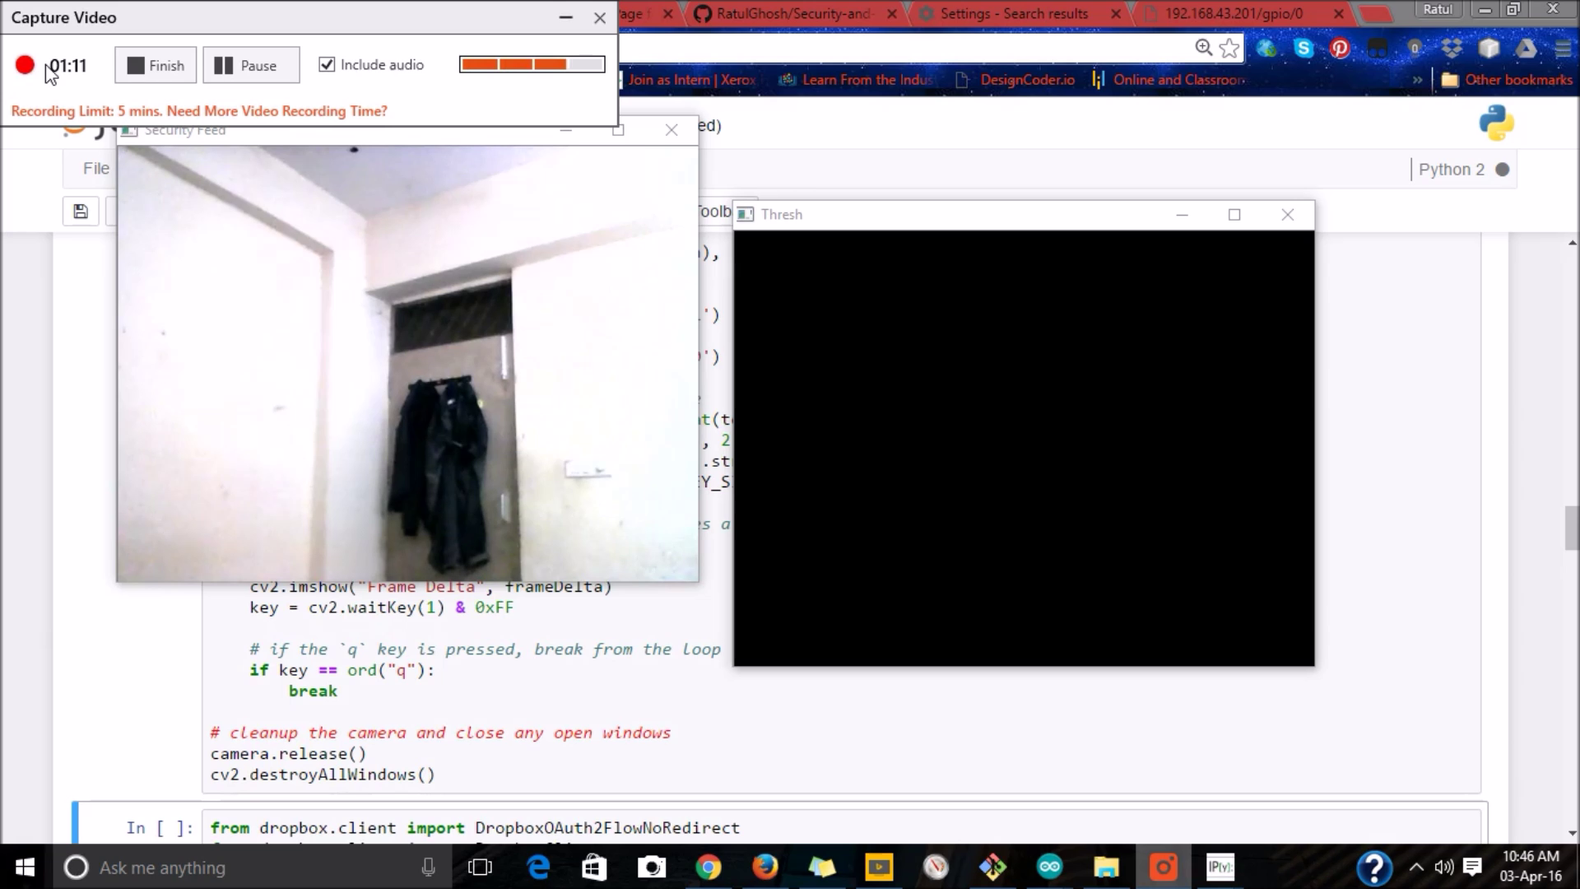Open Arduino IDE from the taskbar
Viewport: 1580px width, 889px height.
point(1049,867)
